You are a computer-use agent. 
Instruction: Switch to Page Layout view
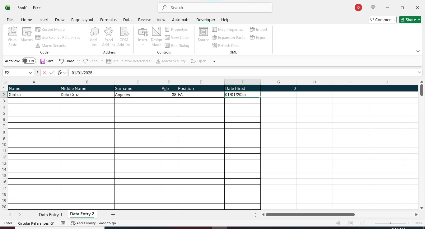[x=350, y=223]
